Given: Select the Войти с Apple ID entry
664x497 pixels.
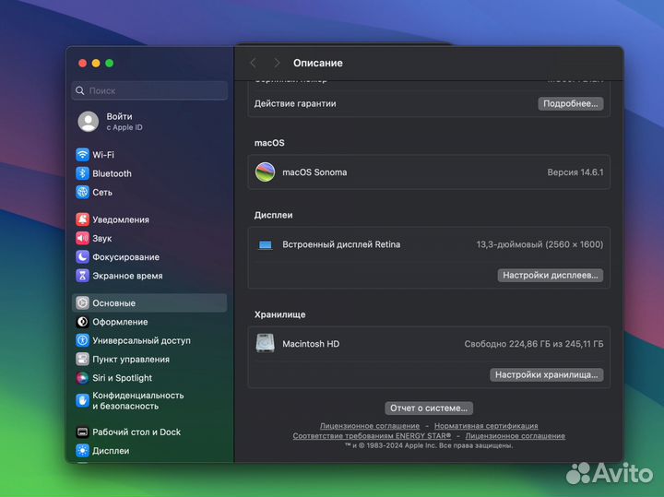Looking at the screenshot, I should (149, 122).
